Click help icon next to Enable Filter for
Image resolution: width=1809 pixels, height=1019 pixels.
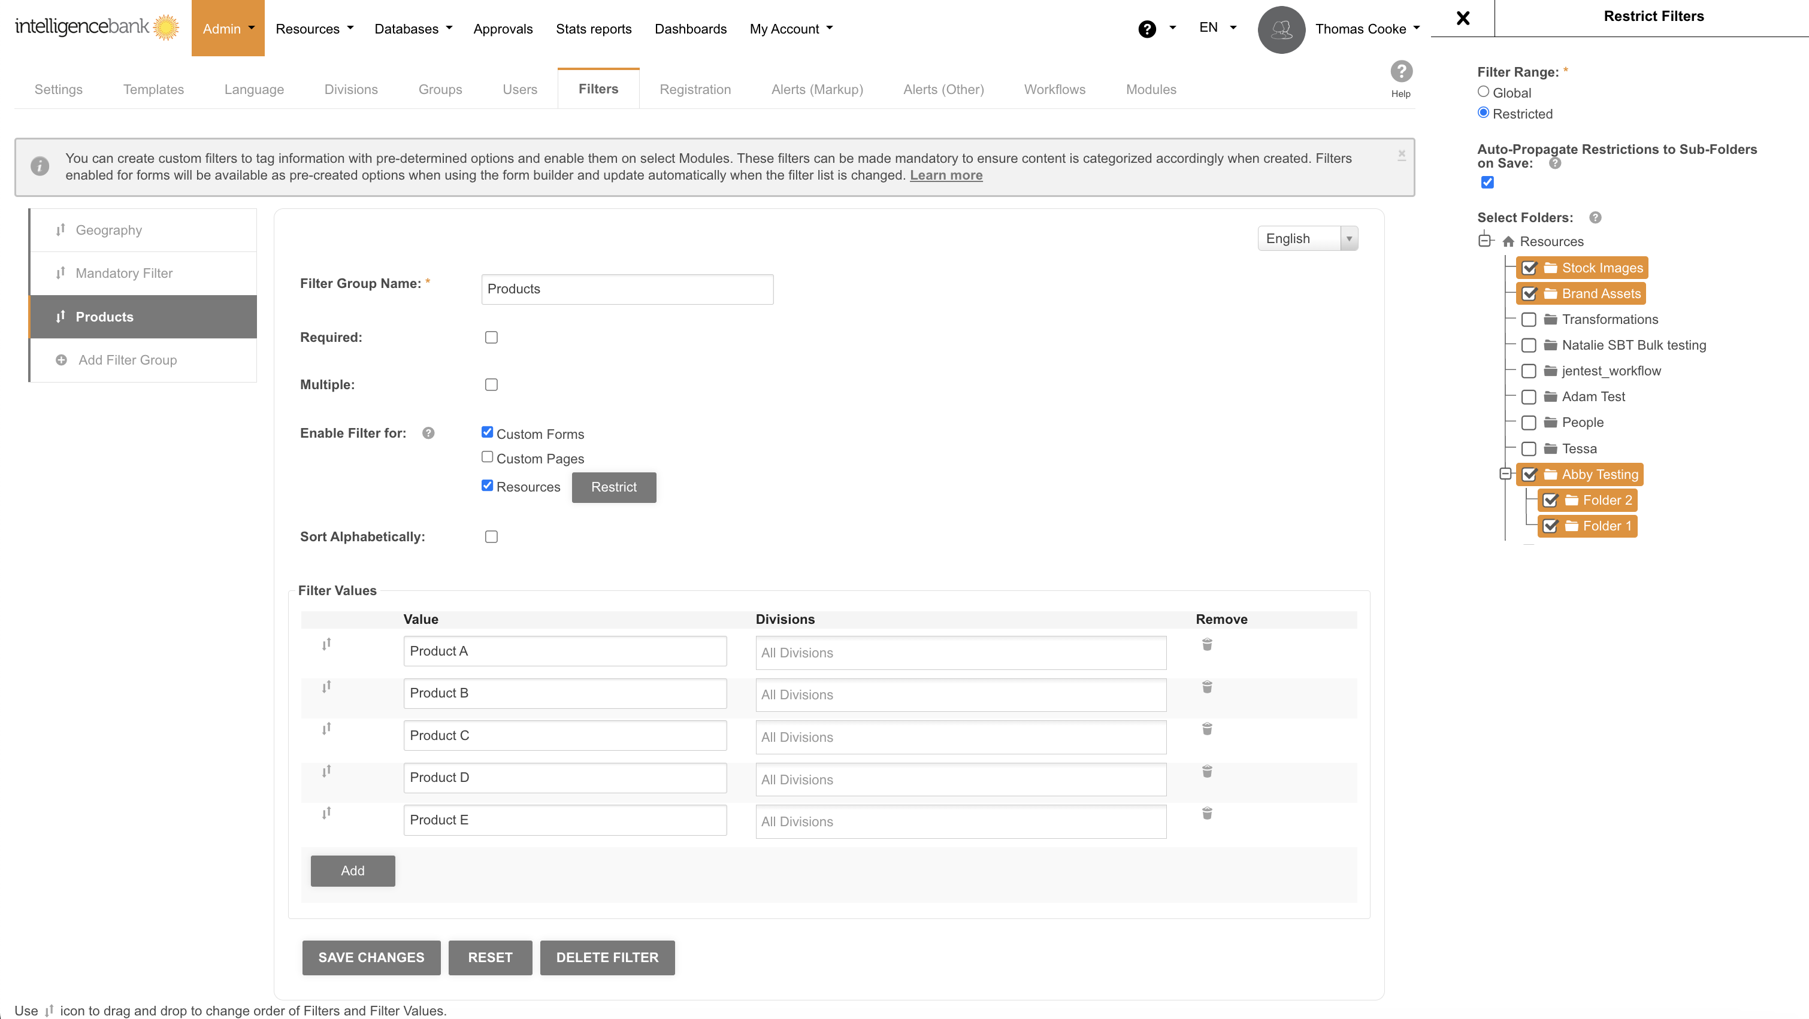(x=428, y=433)
